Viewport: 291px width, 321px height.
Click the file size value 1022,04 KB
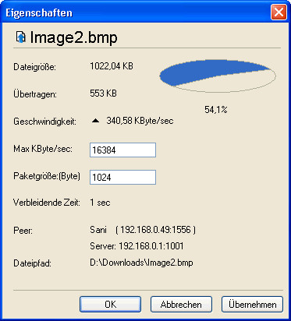click(x=112, y=66)
